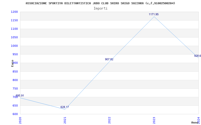Click the 'Anno' x-axis title
201x125 pixels.
click(195, 122)
